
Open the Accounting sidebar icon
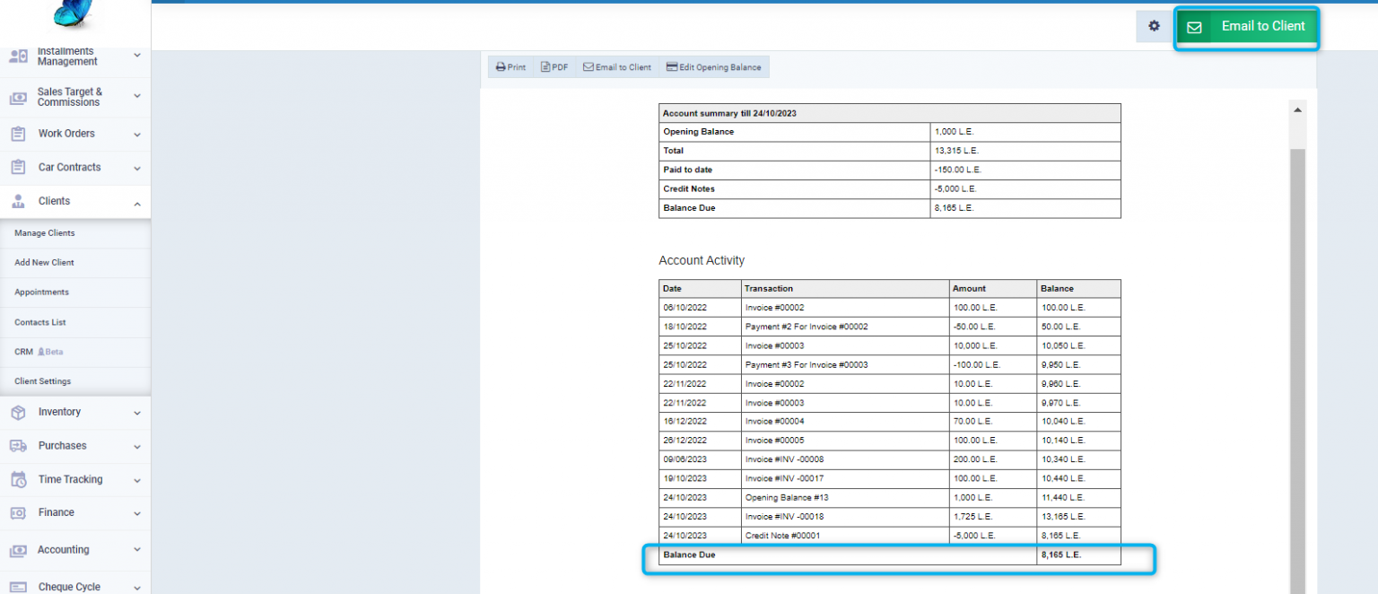coord(20,550)
